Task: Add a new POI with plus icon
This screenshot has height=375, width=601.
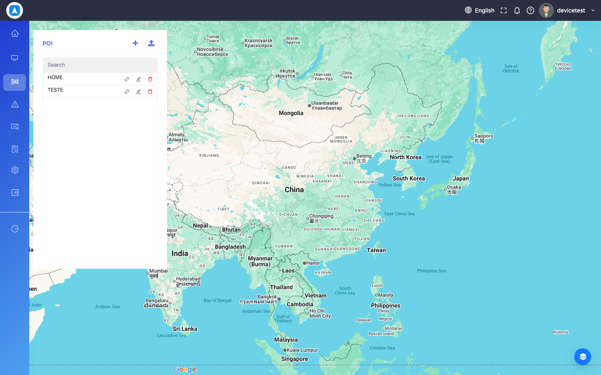Action: click(135, 43)
